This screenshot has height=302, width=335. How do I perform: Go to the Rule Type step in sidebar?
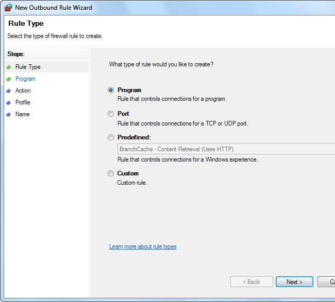tap(28, 67)
